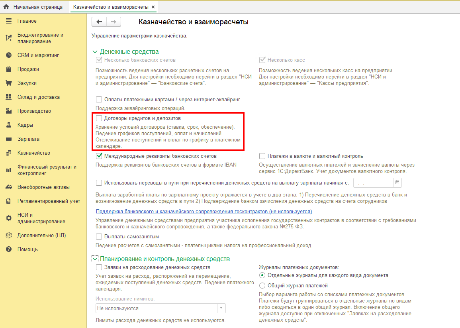Collapse the Денежные средства section
The height and width of the screenshot is (328, 460).
coord(95,52)
